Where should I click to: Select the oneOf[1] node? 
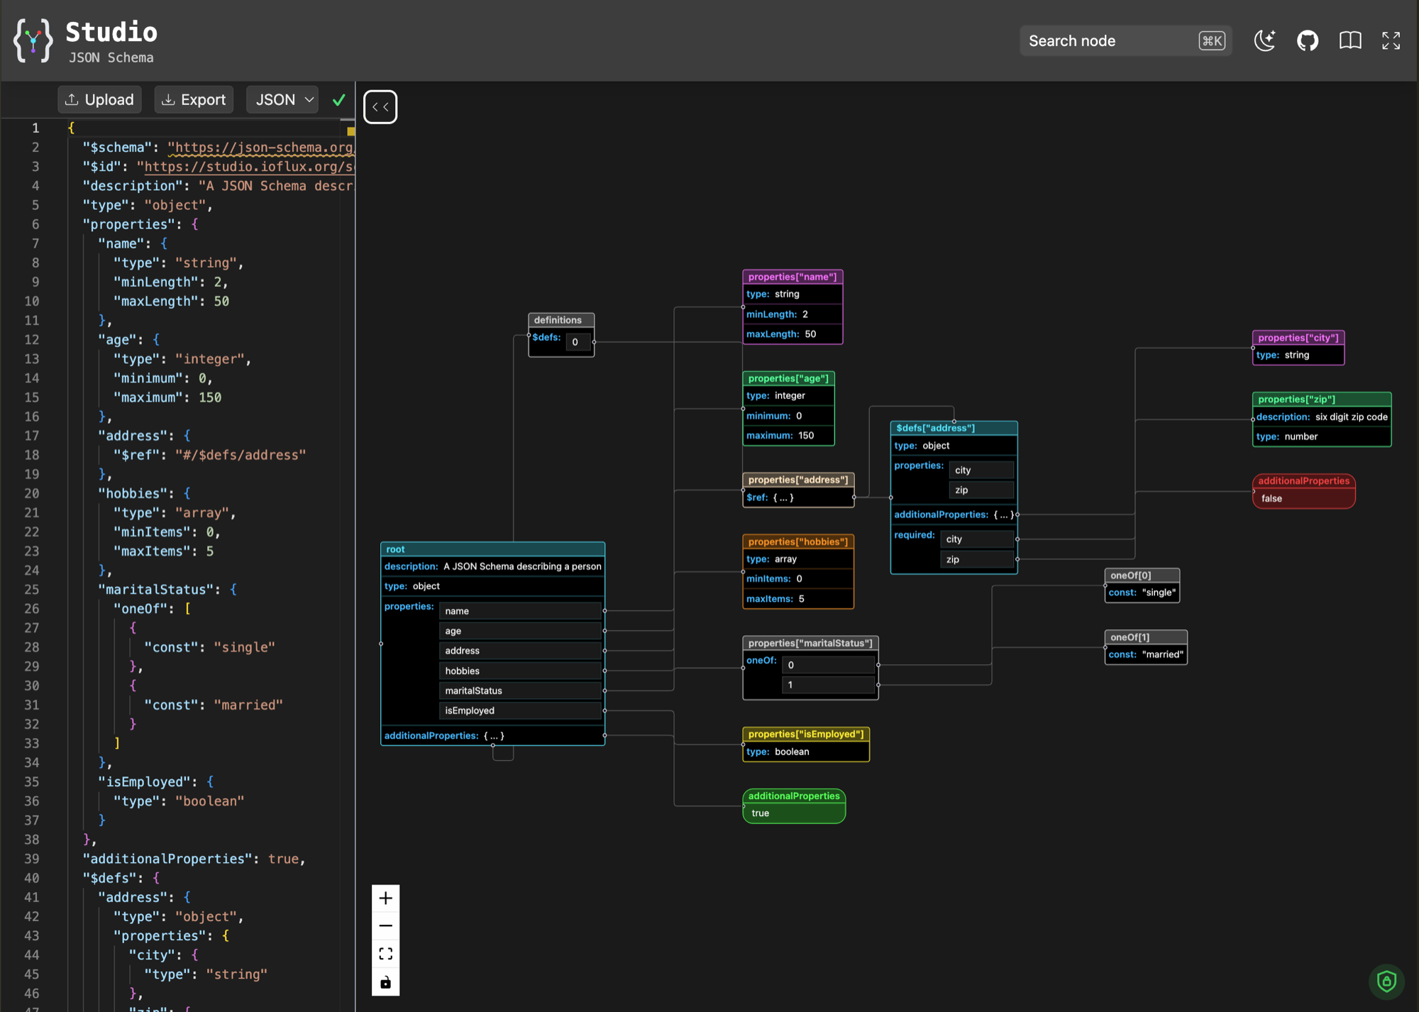(x=1146, y=647)
